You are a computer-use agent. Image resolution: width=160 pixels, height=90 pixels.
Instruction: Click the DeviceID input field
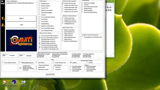click(x=22, y=55)
